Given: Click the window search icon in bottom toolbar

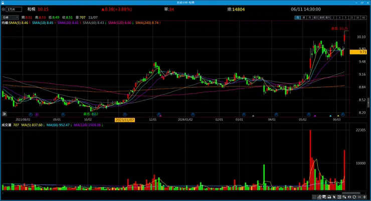Looking at the screenshot, I should [324, 197].
